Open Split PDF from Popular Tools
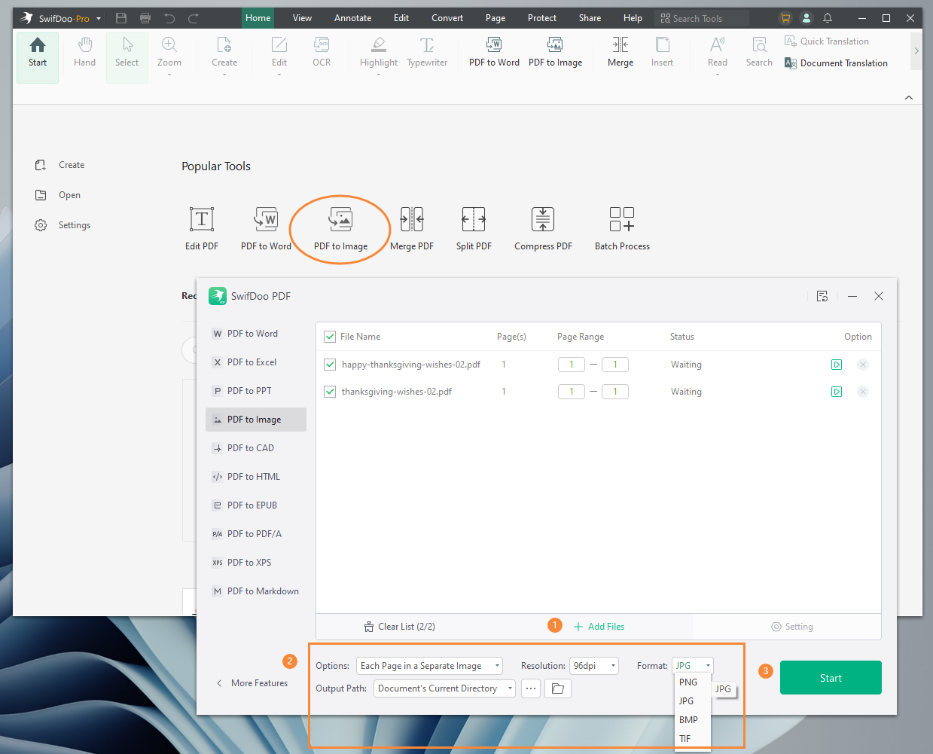The image size is (933, 754). click(x=474, y=228)
